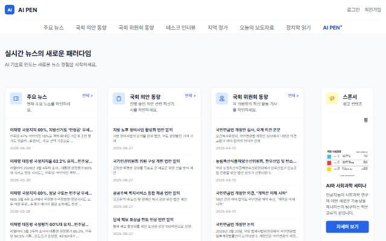The height and width of the screenshot is (241, 386).
Task: Select the 지역 정가 menu item
Action: pyautogui.click(x=218, y=28)
